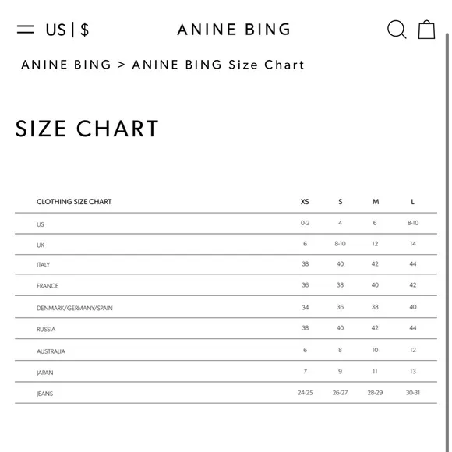Image resolution: width=452 pixels, height=452 pixels.
Task: Click the S column header
Action: [340, 202]
